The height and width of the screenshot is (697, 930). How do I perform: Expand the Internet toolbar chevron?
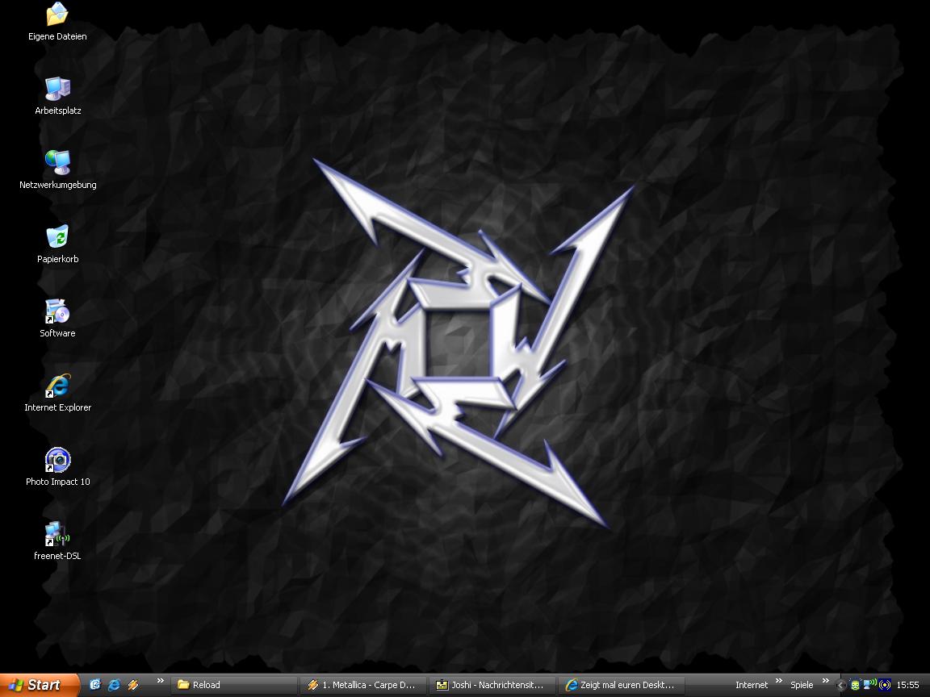click(x=779, y=681)
